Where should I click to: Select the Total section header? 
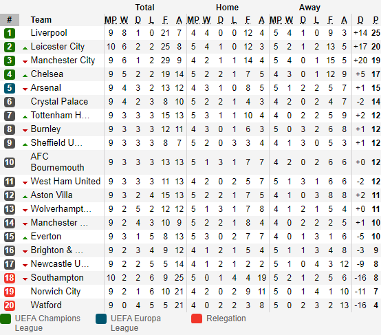pyautogui.click(x=145, y=8)
